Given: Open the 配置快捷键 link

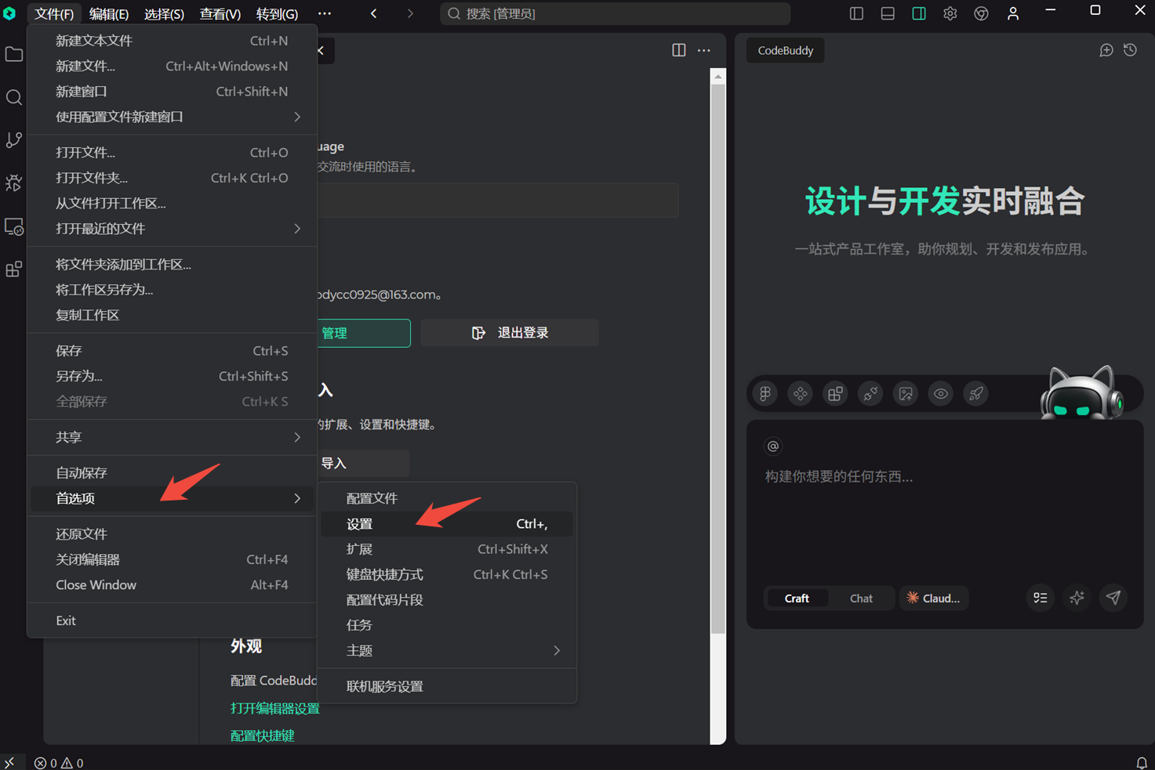Looking at the screenshot, I should [263, 736].
